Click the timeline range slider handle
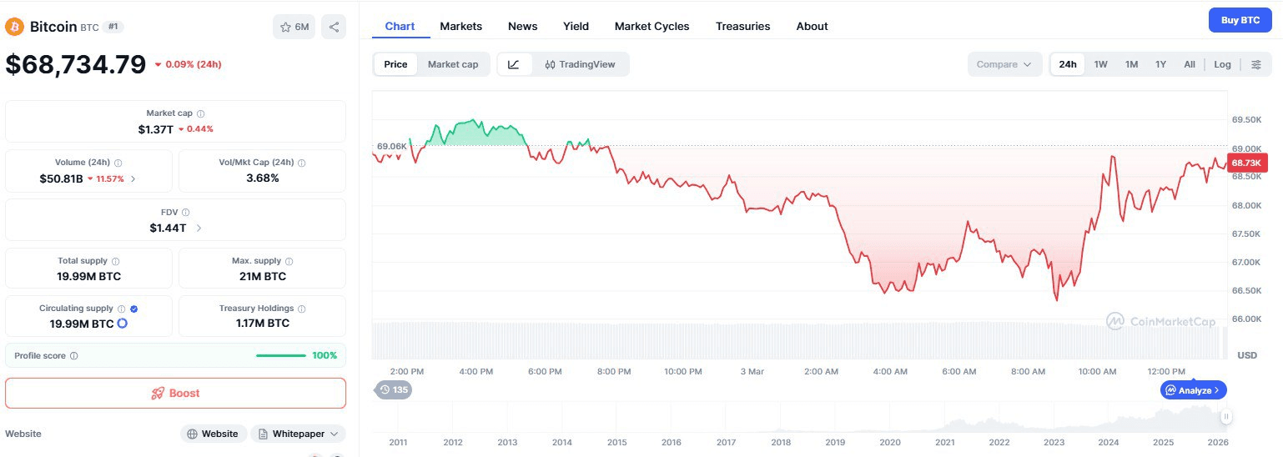The image size is (1283, 457). click(x=1226, y=416)
